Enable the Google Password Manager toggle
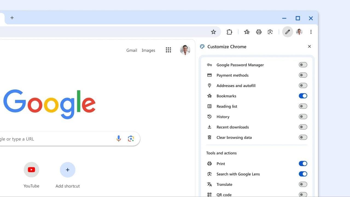 303,65
